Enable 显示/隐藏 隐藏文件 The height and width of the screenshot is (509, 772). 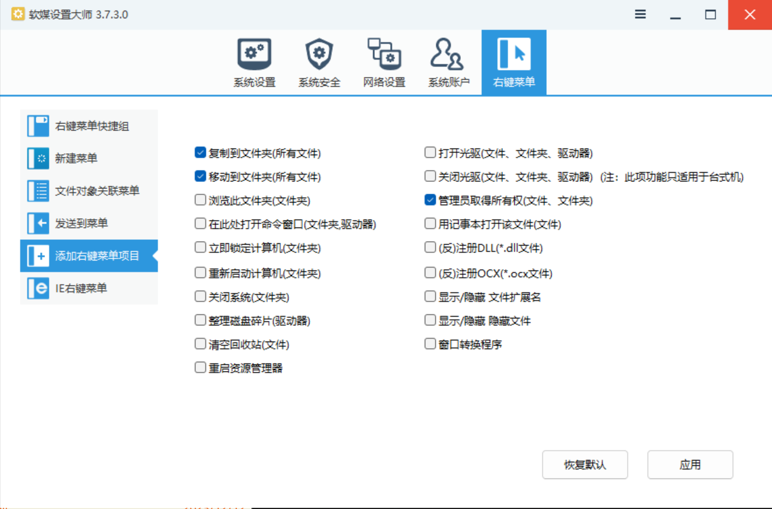(430, 320)
